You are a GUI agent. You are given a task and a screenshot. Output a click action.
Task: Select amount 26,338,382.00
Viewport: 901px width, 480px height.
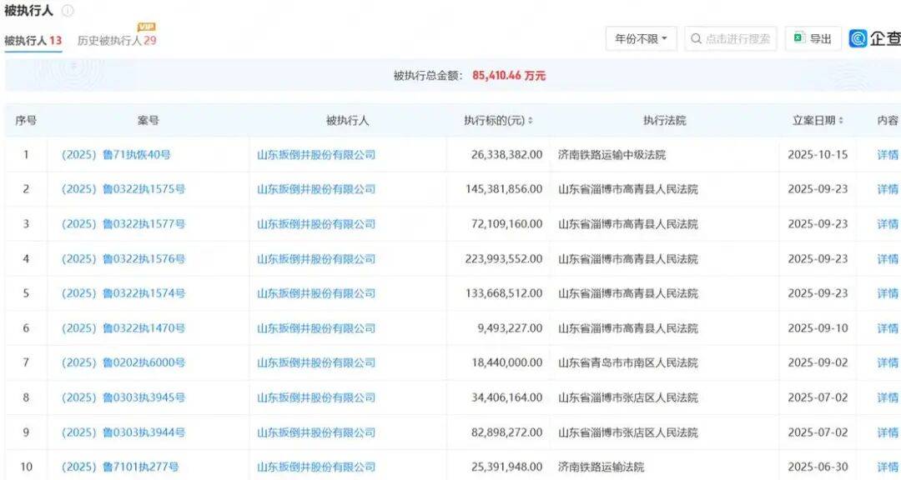pos(507,154)
